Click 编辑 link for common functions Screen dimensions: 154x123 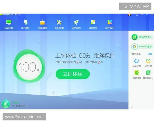[x=150, y=54]
